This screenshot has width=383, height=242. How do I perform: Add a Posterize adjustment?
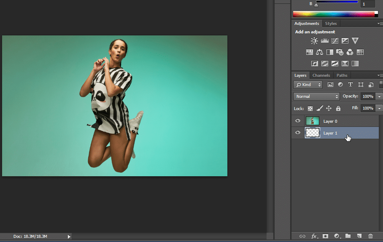(325, 64)
